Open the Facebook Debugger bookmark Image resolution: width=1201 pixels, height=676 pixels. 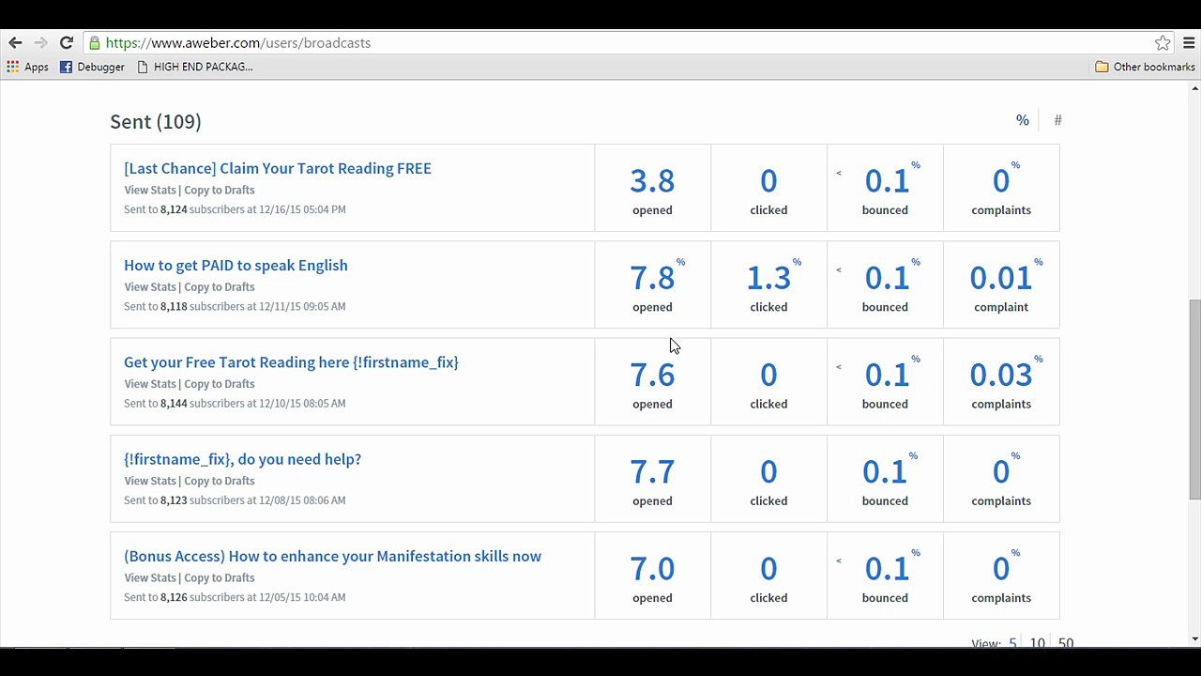tap(92, 67)
